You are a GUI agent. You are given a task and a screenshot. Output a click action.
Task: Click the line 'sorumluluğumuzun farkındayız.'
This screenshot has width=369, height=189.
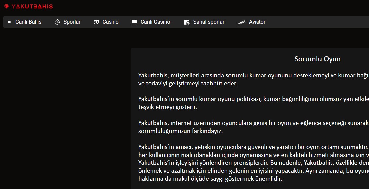point(181,131)
